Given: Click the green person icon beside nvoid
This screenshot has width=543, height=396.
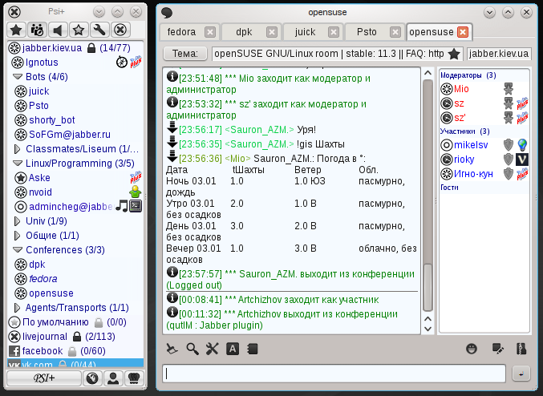Looking at the screenshot, I should pyautogui.click(x=135, y=192).
